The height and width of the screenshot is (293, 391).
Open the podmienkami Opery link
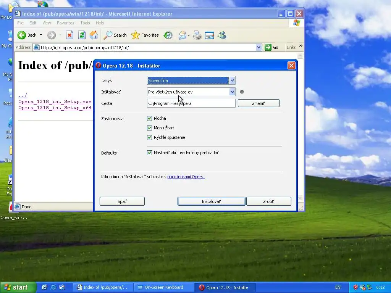[186, 177]
